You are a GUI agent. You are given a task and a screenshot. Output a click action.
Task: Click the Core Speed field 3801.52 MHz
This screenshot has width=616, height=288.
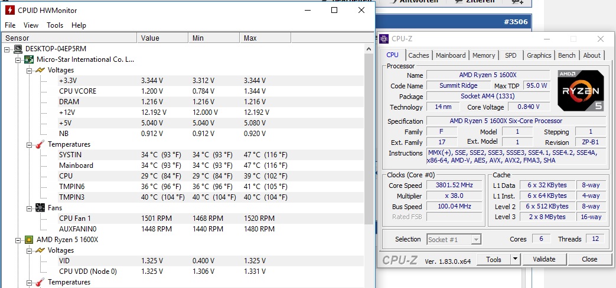point(454,185)
